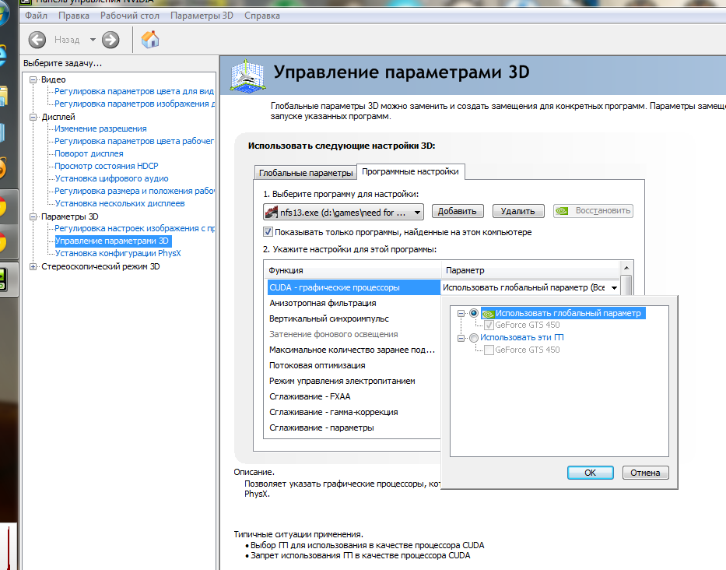Viewport: 726px width, 570px height.
Task: Click the NVIDIA icon beside Использовать глобальный параметр
Action: [x=488, y=314]
